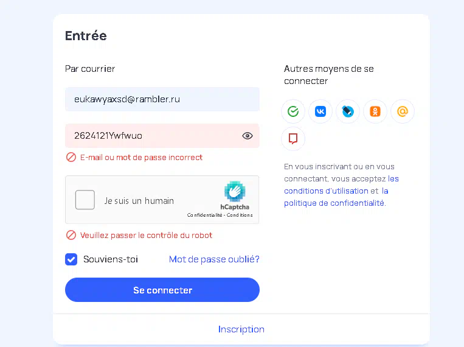This screenshot has height=347, width=464.
Task: Sign in with the Mail.ru @ icon
Action: point(403,111)
